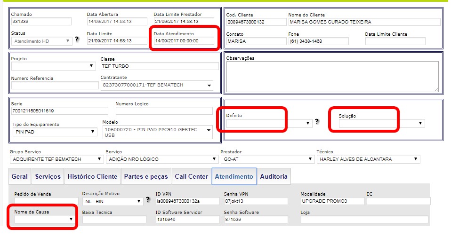This screenshot has height=237, width=451.
Task: Expand the Grupo Serviço dropdown
Action: click(x=56, y=159)
